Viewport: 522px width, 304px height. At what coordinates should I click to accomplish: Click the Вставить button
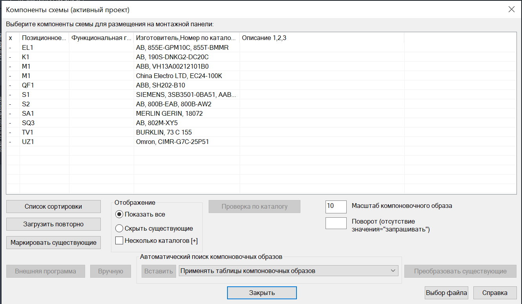click(x=159, y=271)
